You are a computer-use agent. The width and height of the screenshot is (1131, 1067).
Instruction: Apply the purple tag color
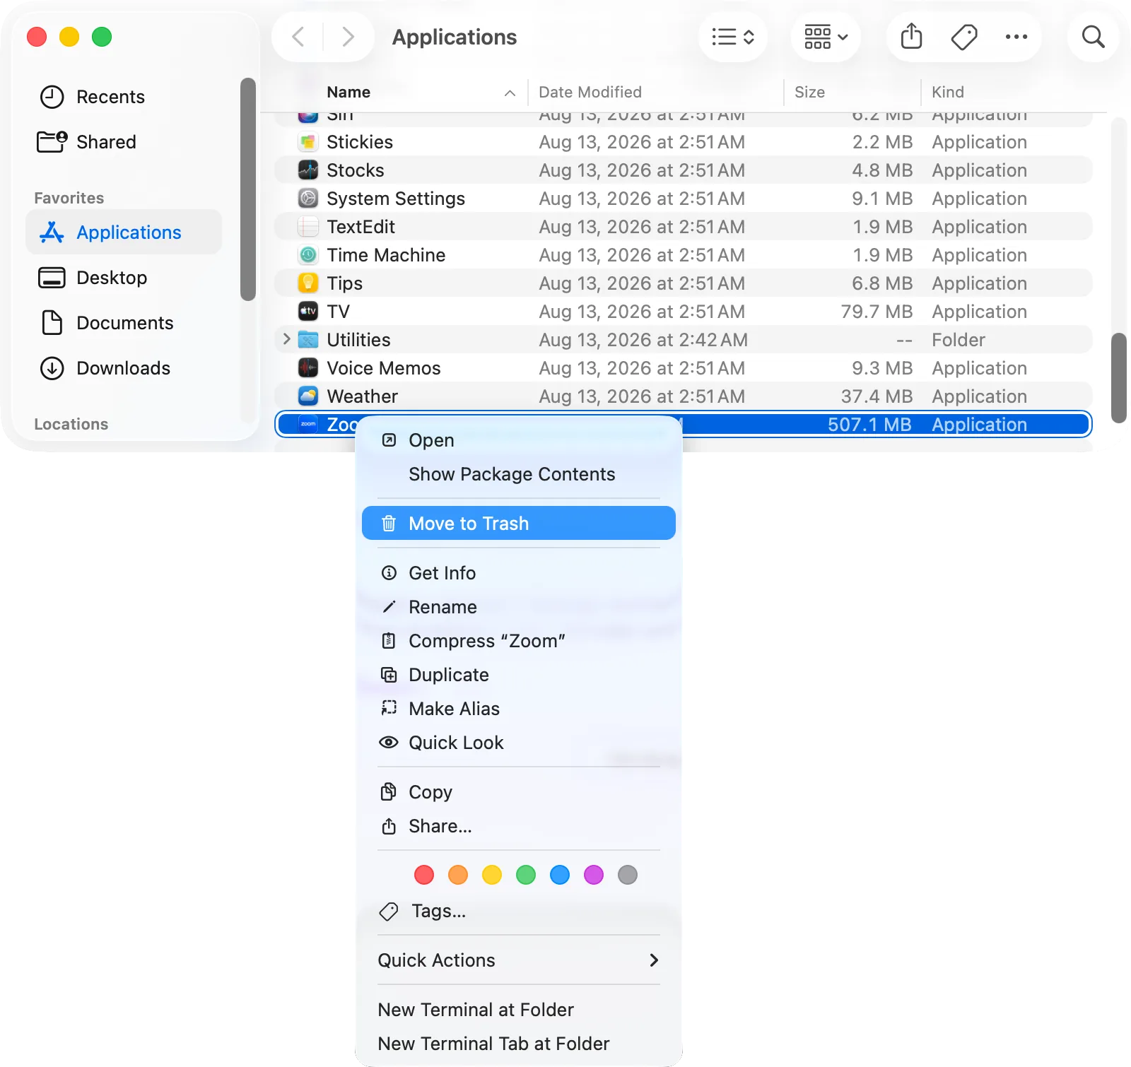(x=594, y=875)
